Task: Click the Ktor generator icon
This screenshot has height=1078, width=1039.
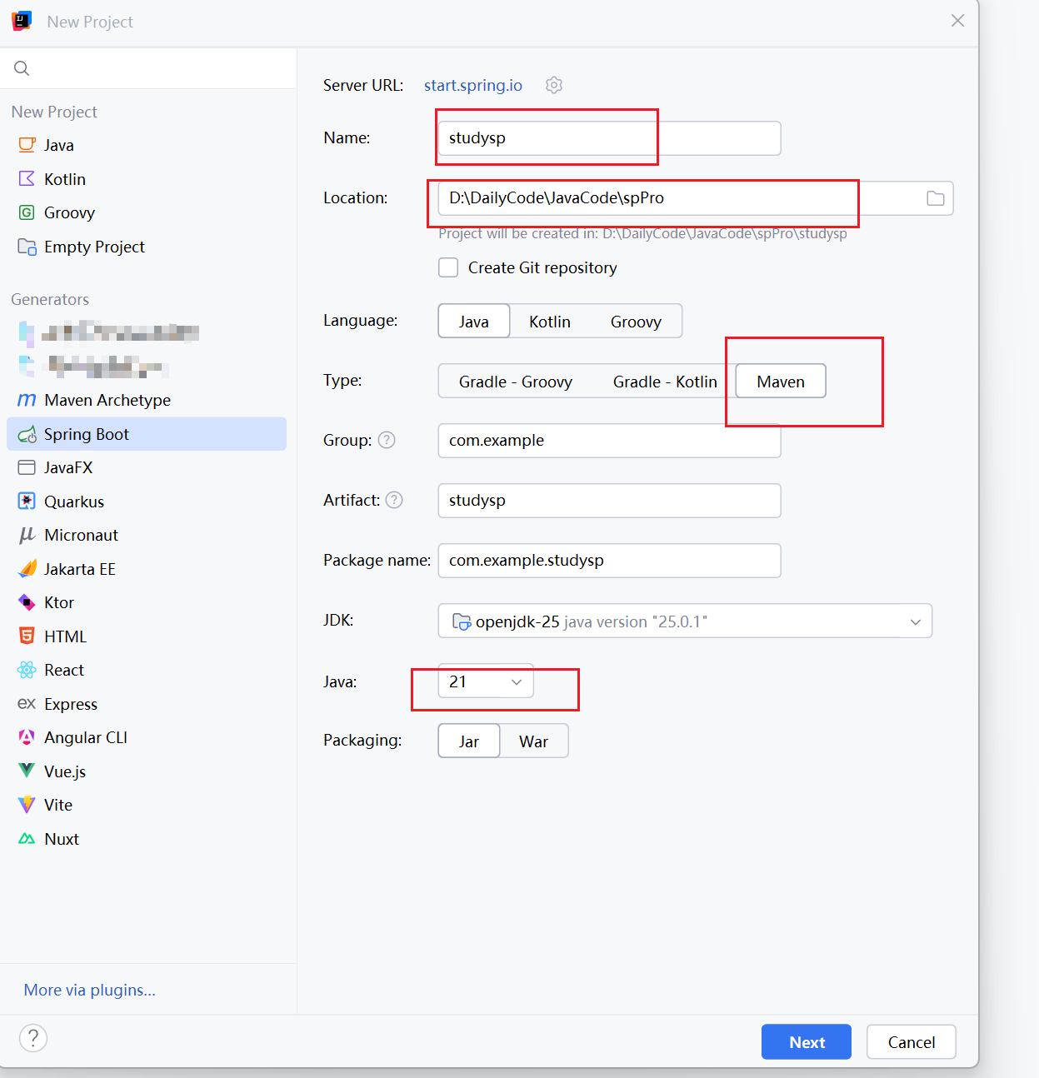Action: click(x=27, y=602)
